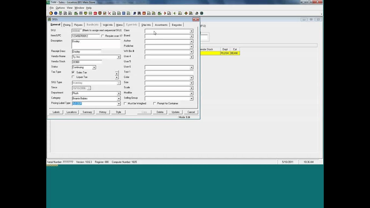Click the Delete button
Viewport: 370px width, 208px height.
(x=160, y=112)
